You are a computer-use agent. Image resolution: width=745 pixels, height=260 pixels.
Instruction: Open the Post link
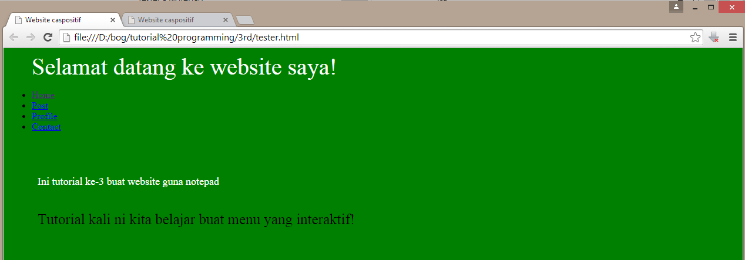(40, 106)
